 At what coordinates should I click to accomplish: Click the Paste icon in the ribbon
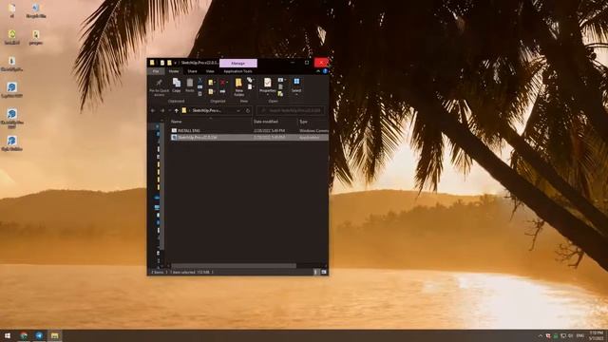click(x=190, y=83)
